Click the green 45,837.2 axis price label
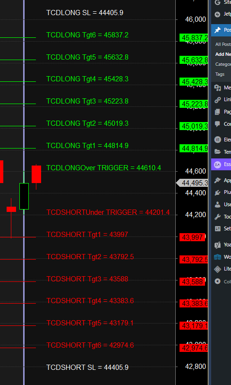This screenshot has height=385, width=231. point(194,38)
